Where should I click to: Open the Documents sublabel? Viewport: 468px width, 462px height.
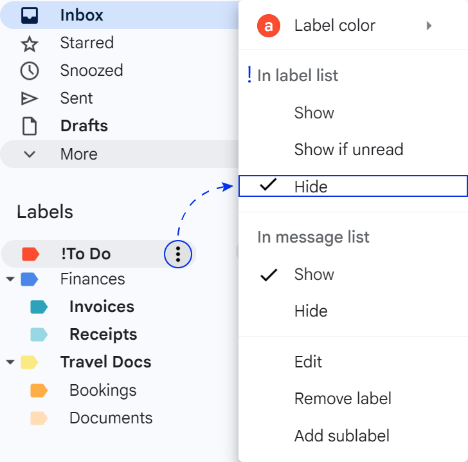pos(111,418)
